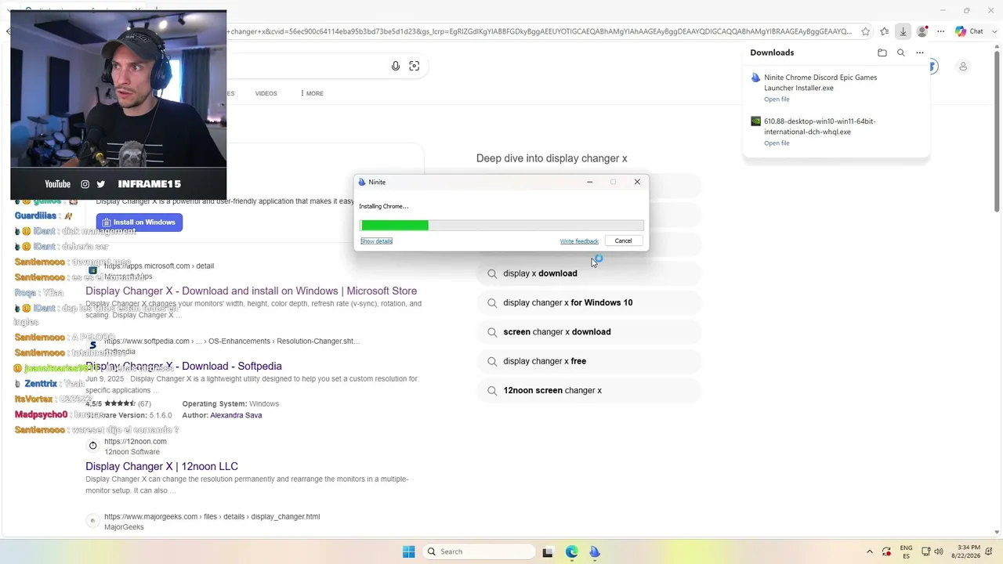Click Write feedback link in Ninite
1003x564 pixels.
(x=579, y=241)
